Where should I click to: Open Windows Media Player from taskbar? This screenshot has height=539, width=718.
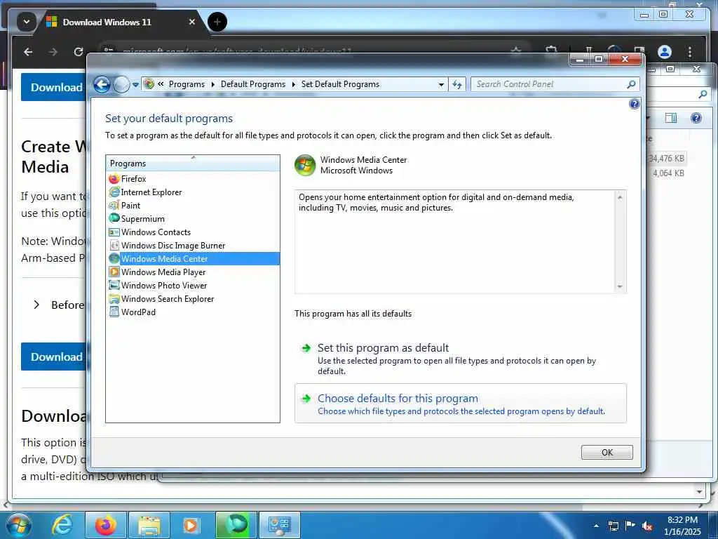click(x=191, y=525)
